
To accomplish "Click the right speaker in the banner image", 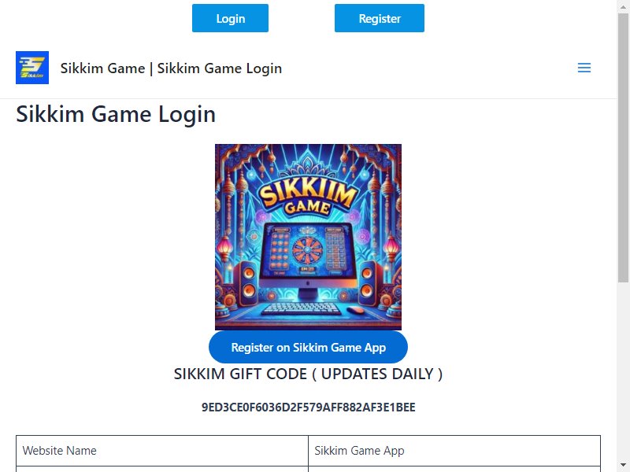I will [369, 283].
